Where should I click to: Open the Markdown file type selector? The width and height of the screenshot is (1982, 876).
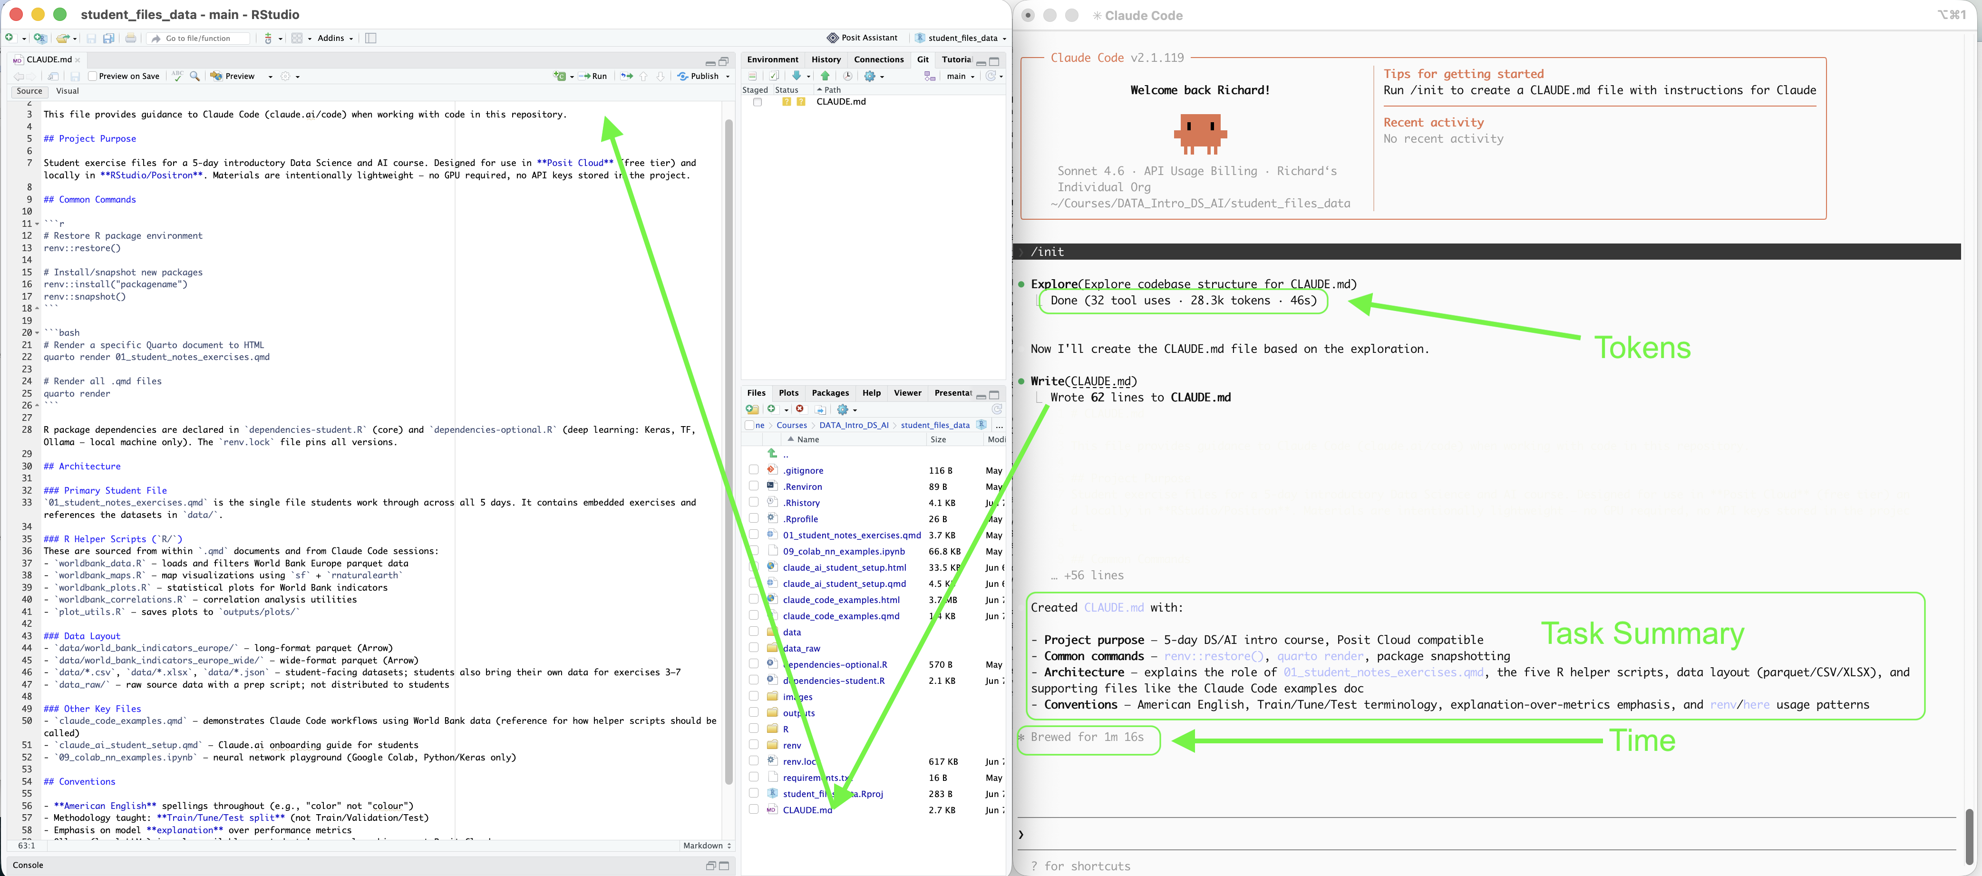point(706,845)
